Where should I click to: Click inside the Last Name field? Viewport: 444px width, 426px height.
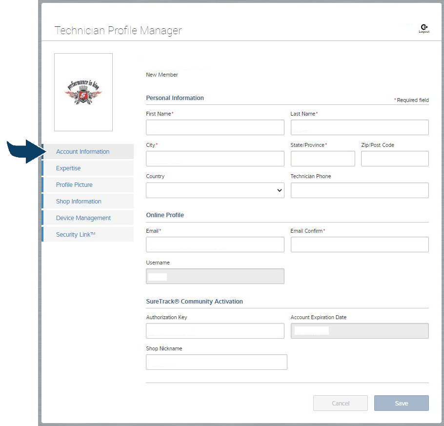[x=360, y=127]
